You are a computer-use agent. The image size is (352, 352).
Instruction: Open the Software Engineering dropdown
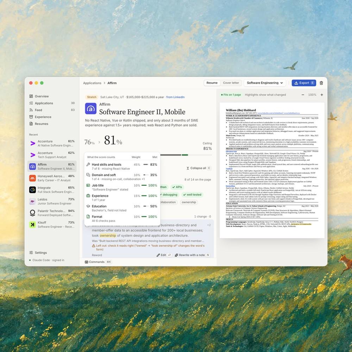(265, 83)
